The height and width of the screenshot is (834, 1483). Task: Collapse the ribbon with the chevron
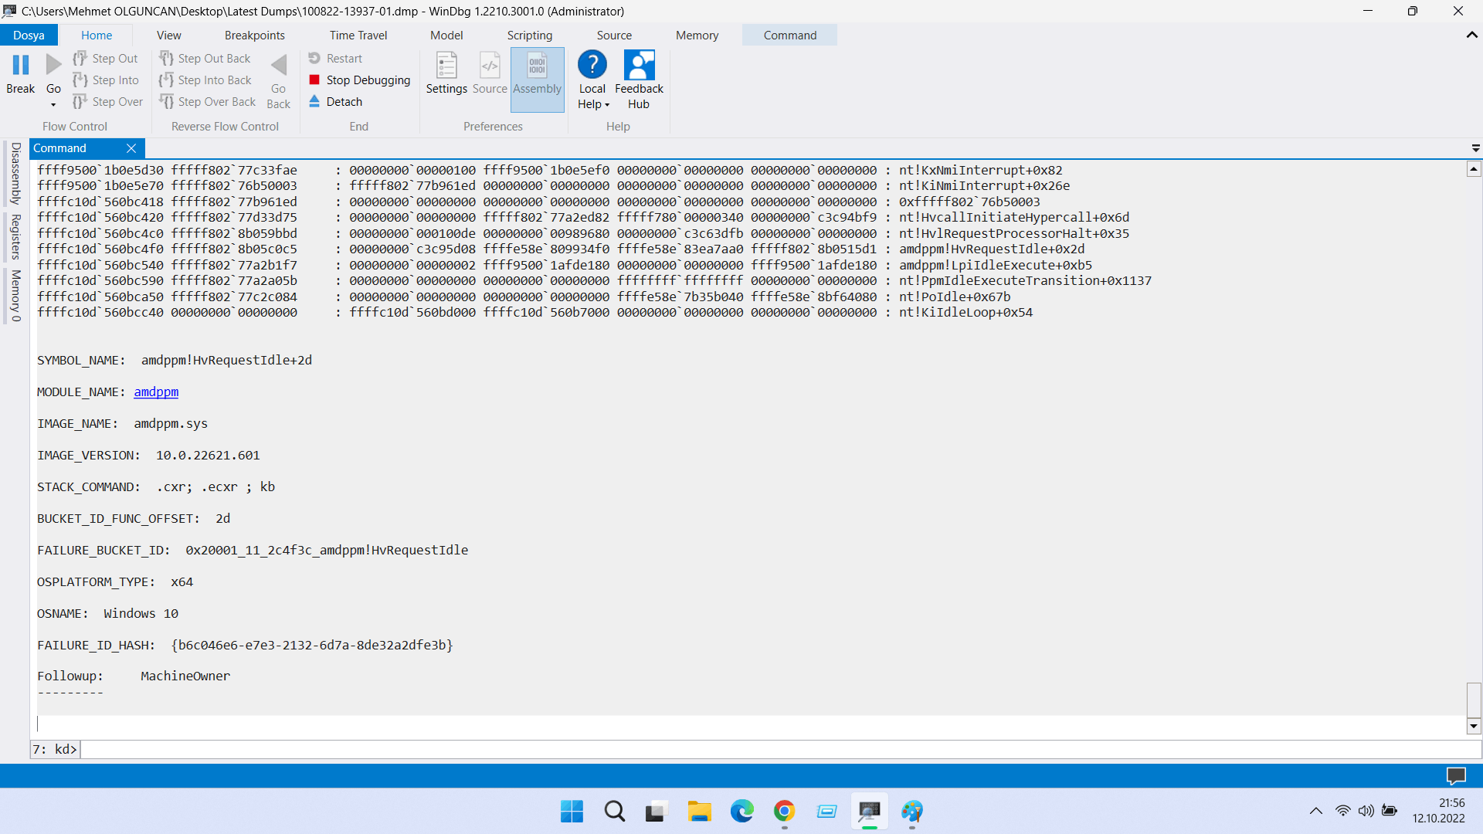(1471, 36)
